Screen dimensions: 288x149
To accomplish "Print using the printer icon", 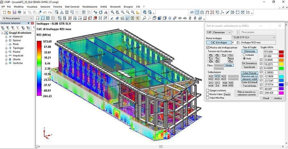I will pos(19,12).
